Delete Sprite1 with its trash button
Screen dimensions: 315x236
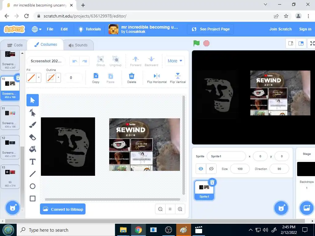tap(212, 183)
